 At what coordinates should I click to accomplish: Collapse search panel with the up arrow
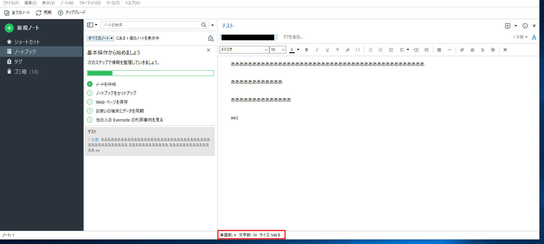pyautogui.click(x=212, y=25)
